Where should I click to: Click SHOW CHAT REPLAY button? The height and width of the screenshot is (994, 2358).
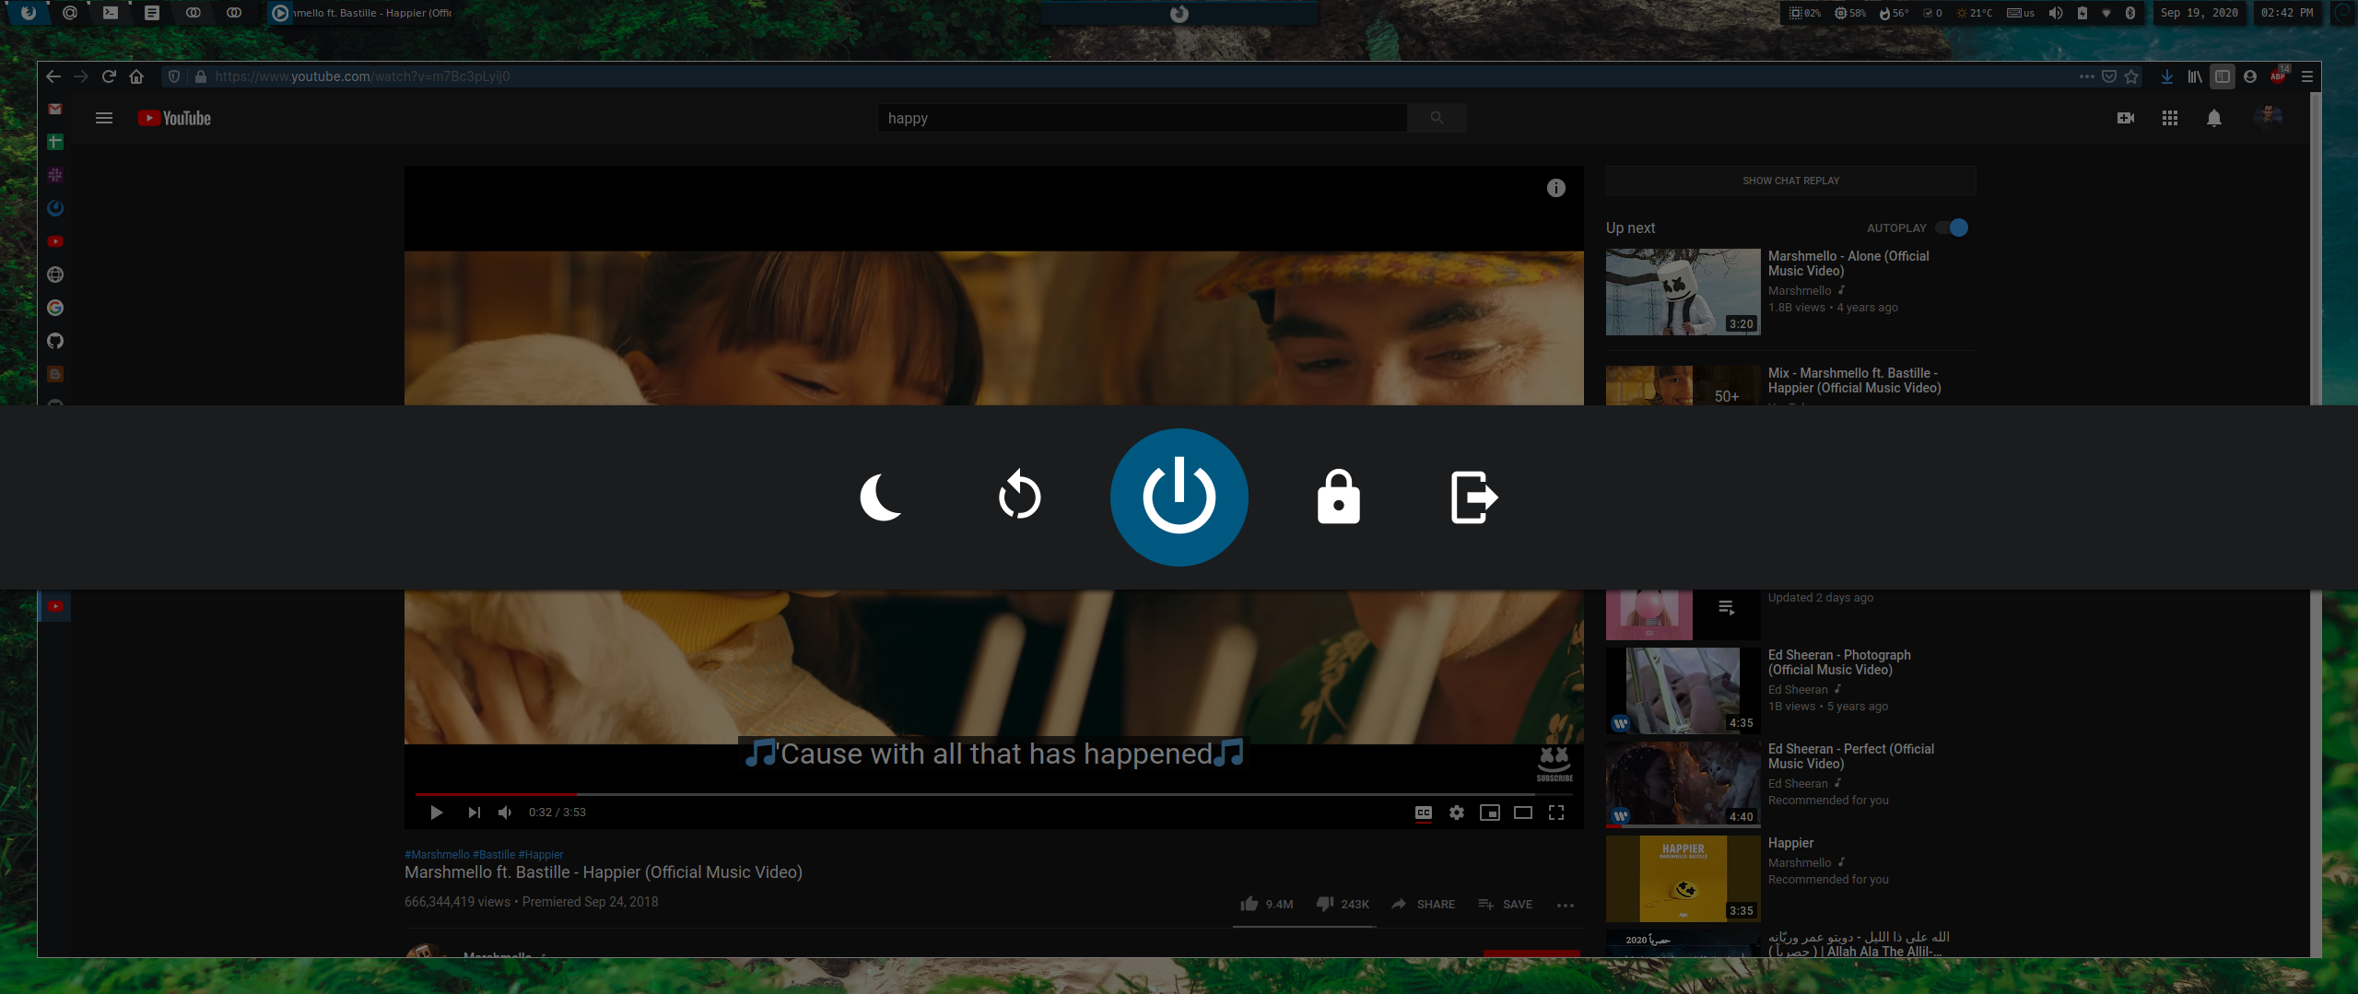(x=1790, y=181)
